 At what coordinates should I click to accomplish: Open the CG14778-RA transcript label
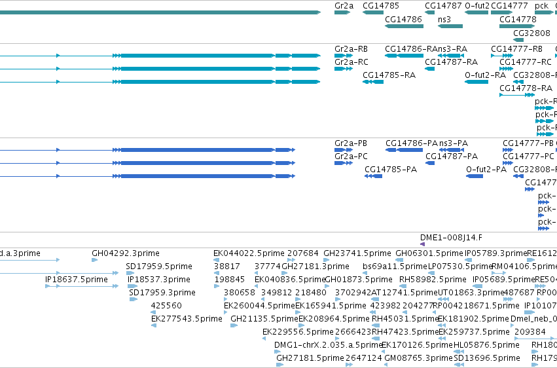point(526,88)
